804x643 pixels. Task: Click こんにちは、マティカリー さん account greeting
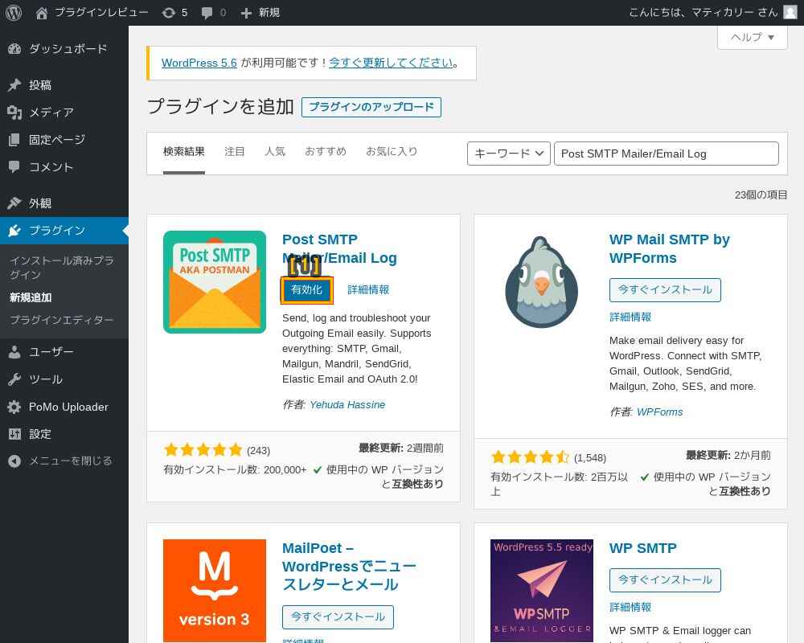click(703, 12)
